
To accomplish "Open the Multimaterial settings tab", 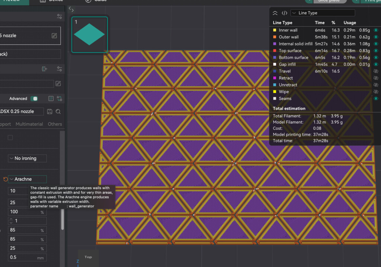I will pyautogui.click(x=29, y=124).
